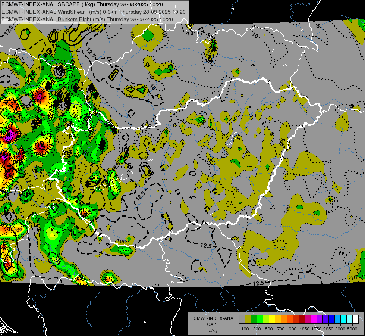Click the orange legend swatch after 700
Image resolution: width=365 pixels, height=336 pixels.
(x=284, y=319)
